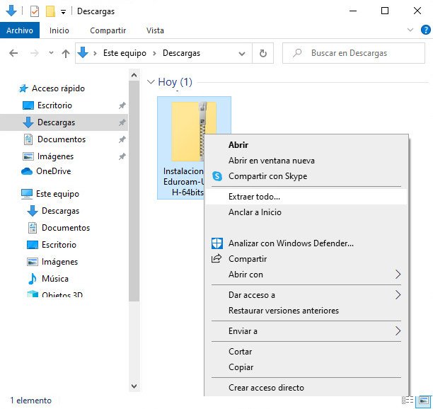433x409 pixels.
Task: Open the Archivo ribbon tab
Action: [20, 30]
